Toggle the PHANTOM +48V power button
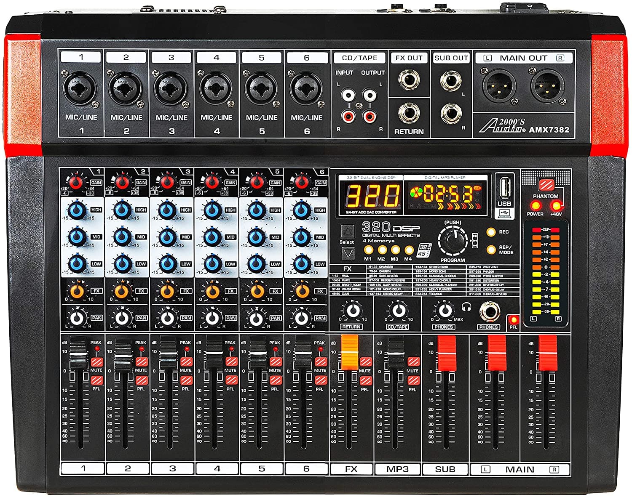 546,185
